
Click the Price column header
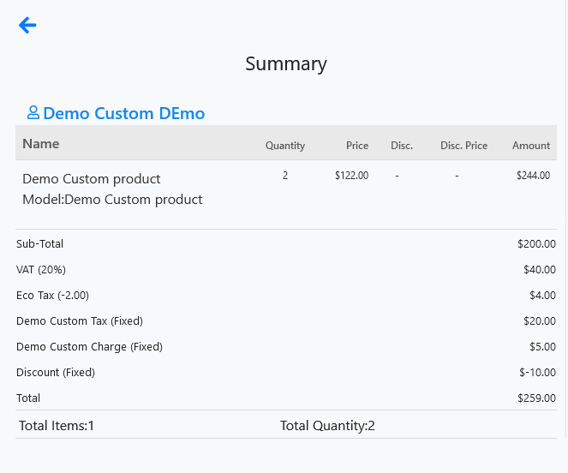(x=357, y=146)
